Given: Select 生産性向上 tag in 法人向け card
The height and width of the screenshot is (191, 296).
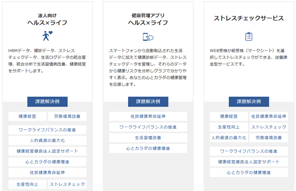Looking at the screenshot, I should [27, 184].
